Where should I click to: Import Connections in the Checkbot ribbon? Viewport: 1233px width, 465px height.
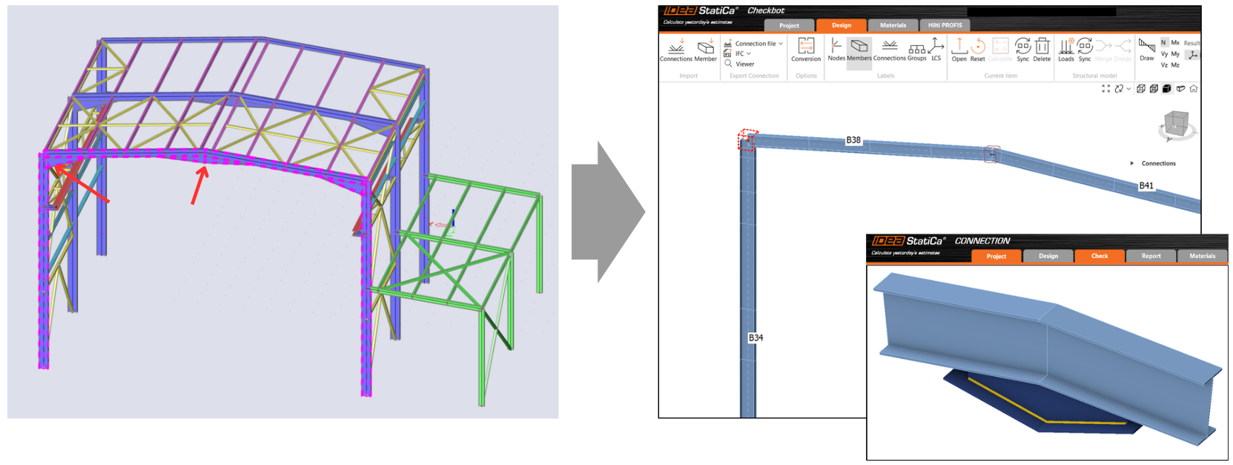[x=676, y=51]
